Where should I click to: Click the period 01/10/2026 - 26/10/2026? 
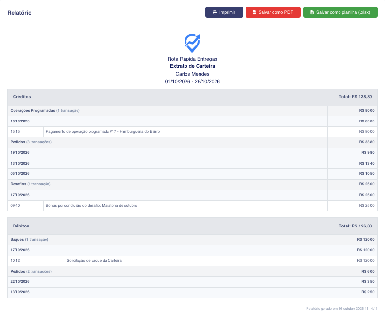tap(192, 81)
